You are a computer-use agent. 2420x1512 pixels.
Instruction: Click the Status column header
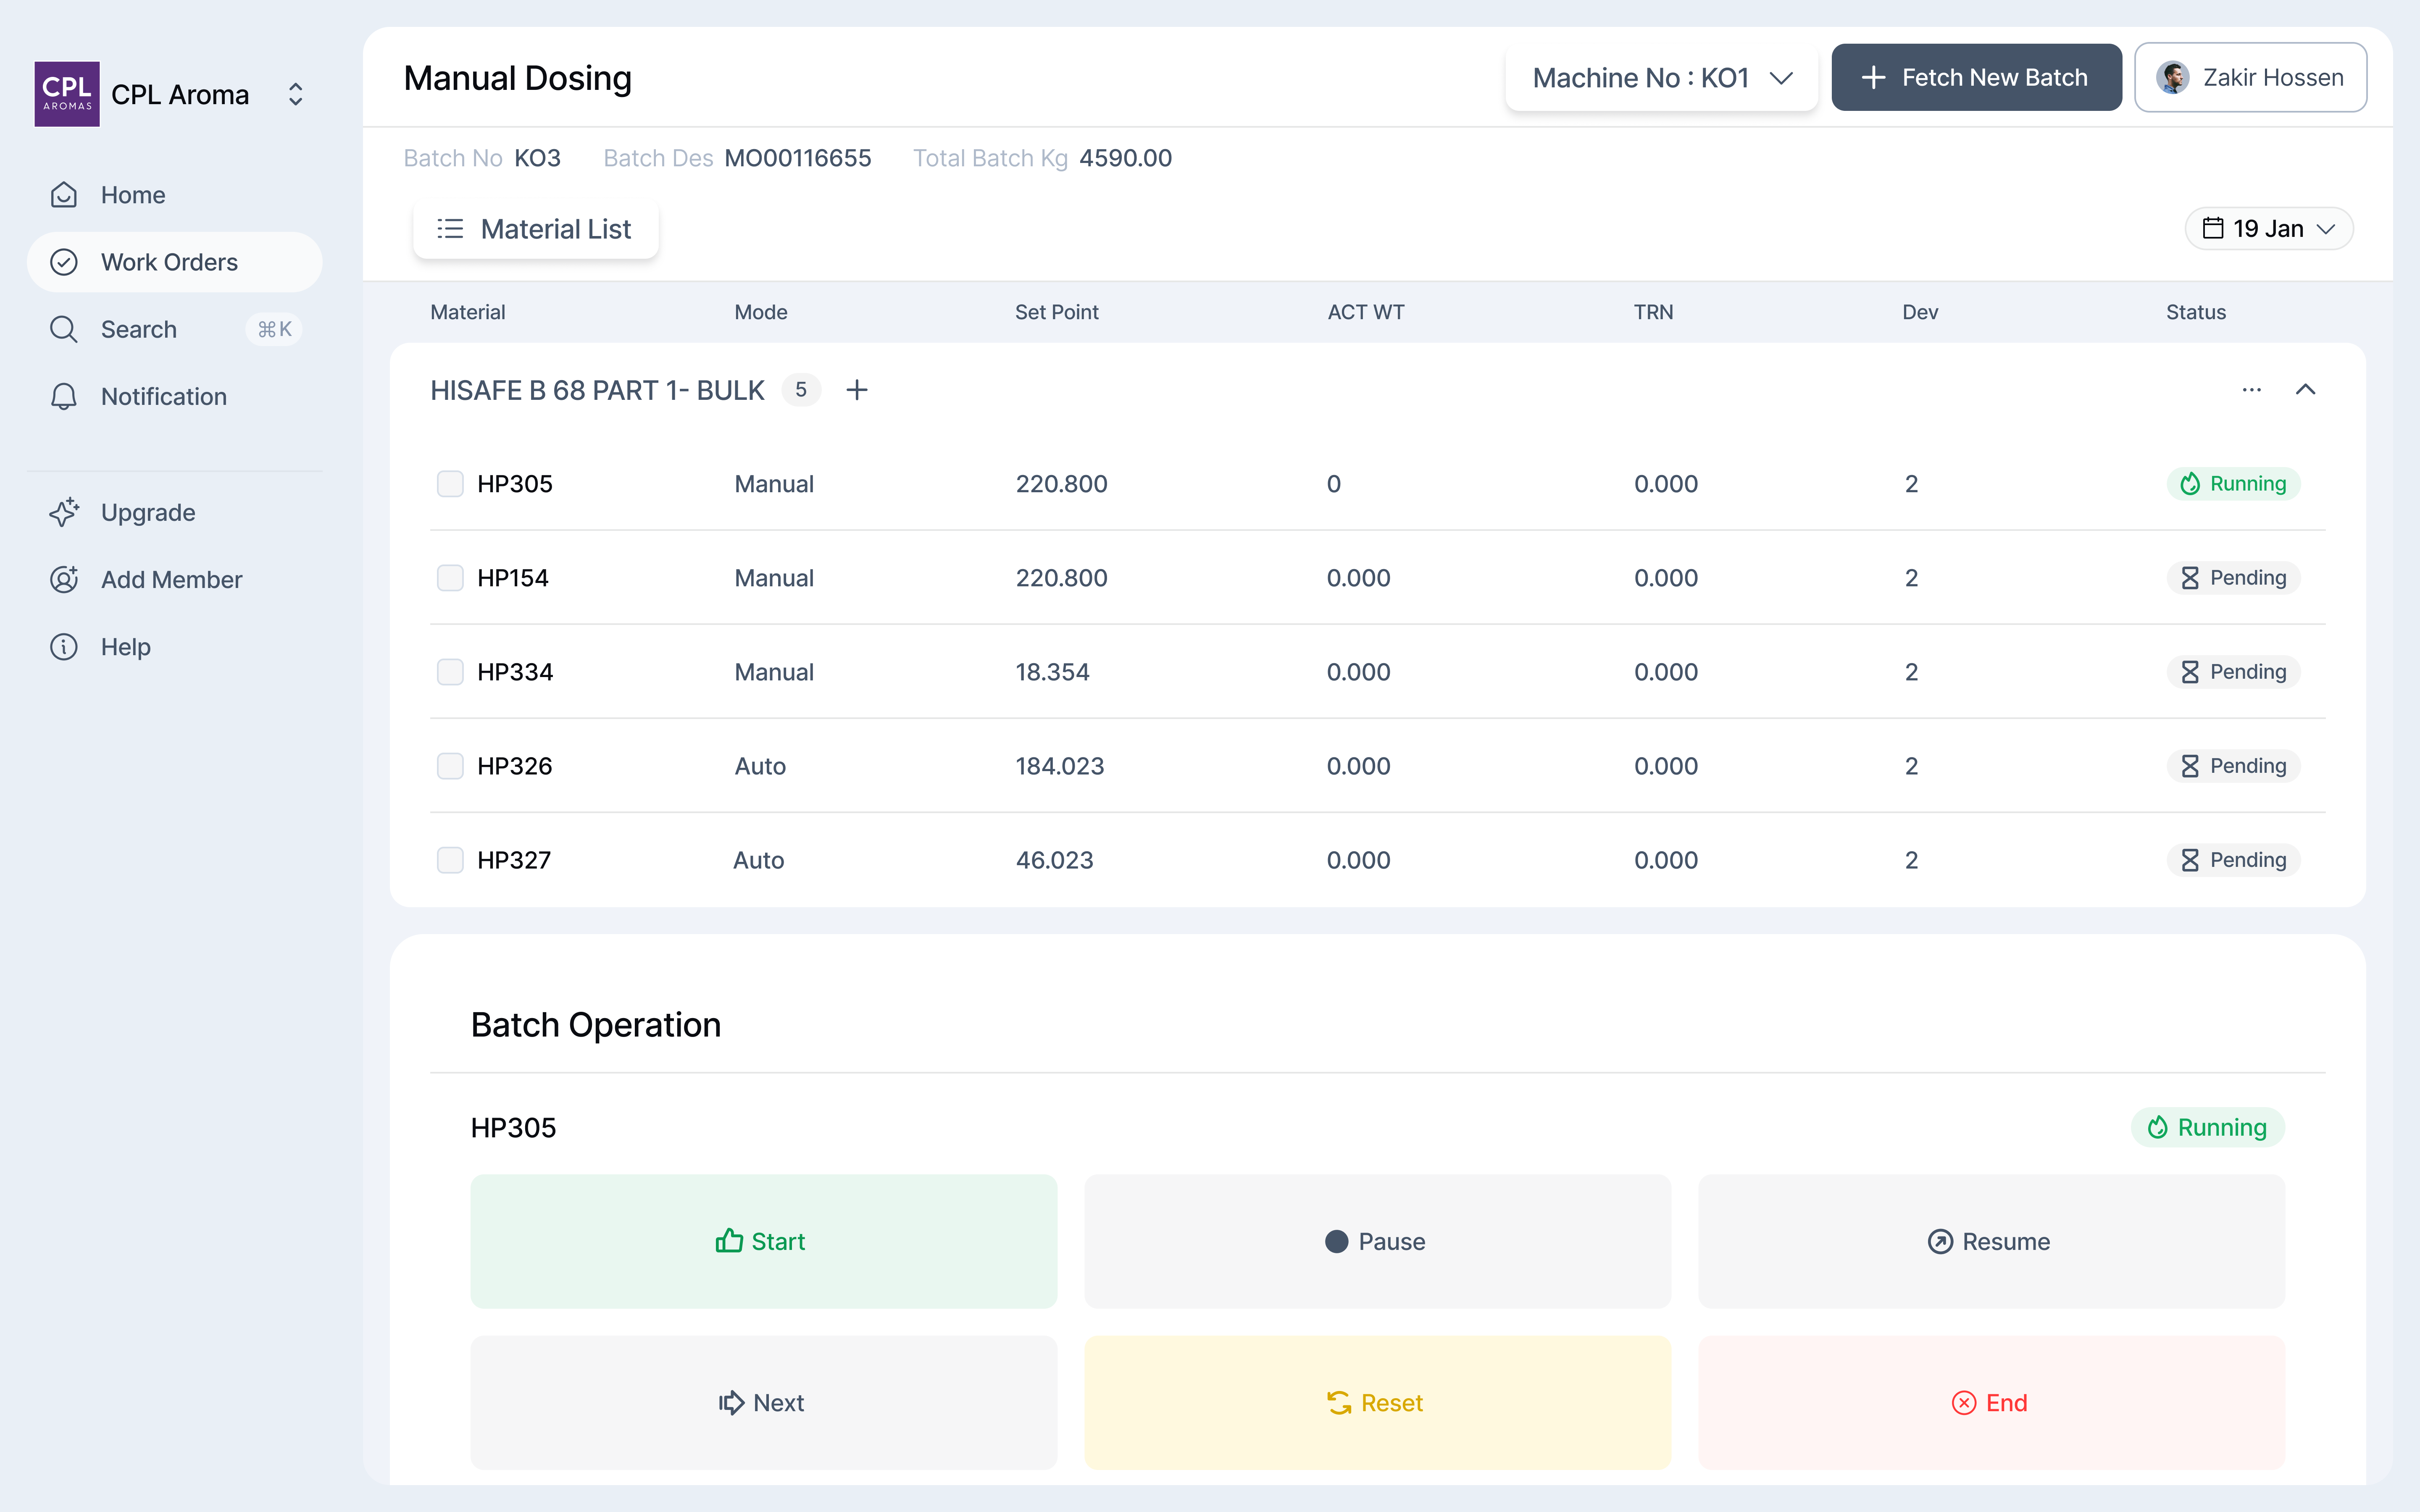2196,312
